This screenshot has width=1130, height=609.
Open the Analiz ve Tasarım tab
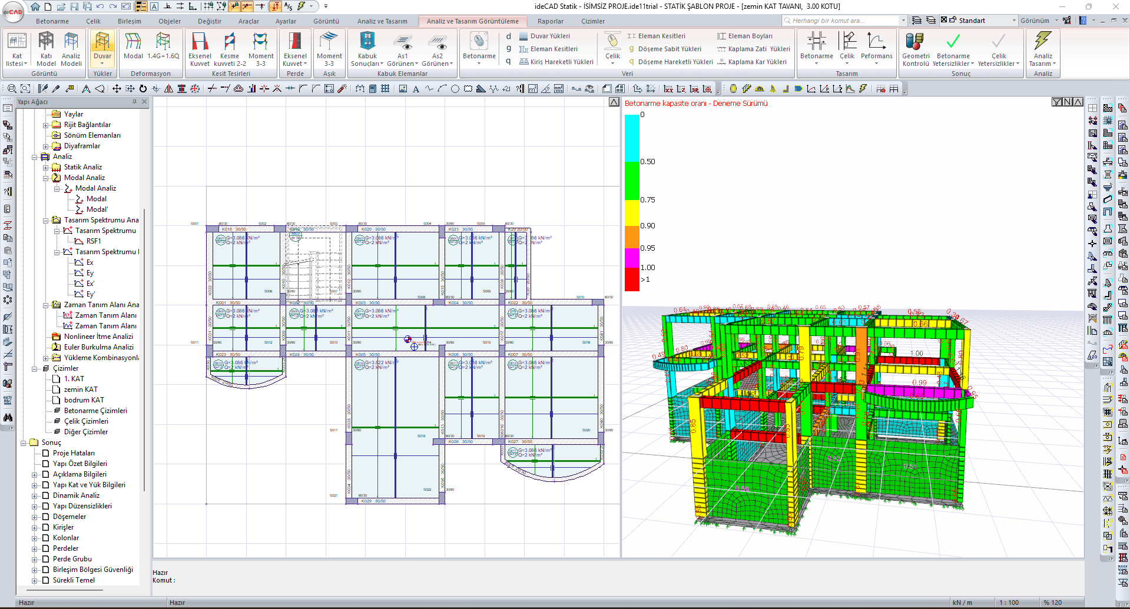coord(382,21)
